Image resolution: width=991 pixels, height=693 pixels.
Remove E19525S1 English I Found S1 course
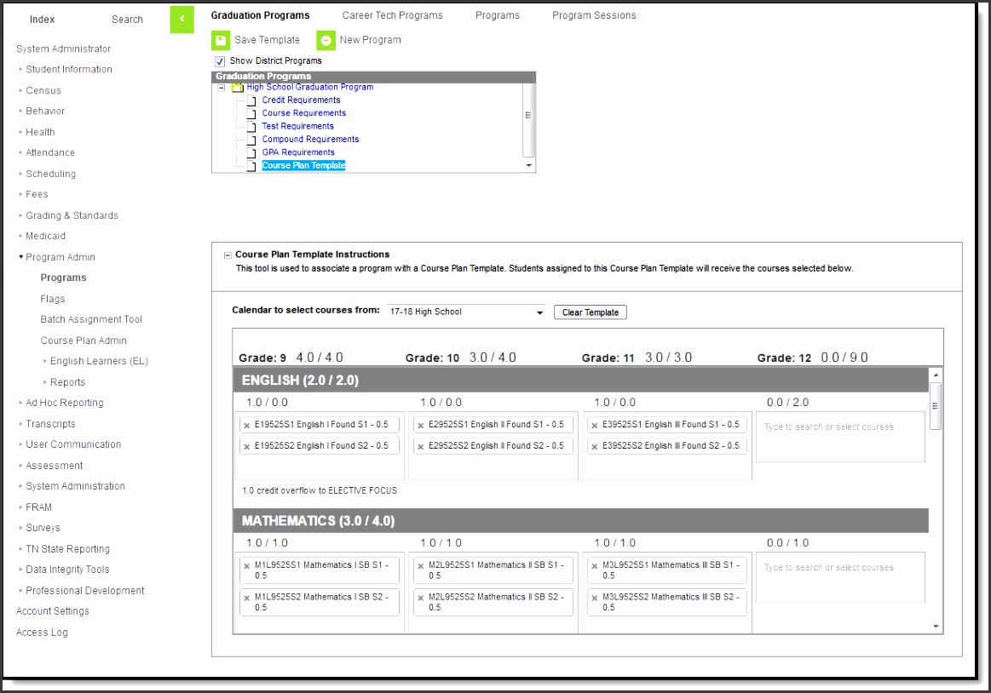coord(247,425)
